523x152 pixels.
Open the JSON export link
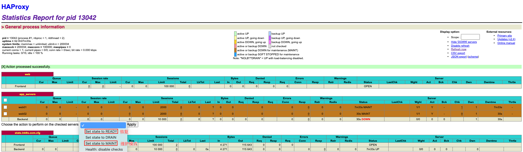tap(459, 57)
